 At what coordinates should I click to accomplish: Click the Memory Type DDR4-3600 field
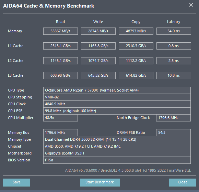(x=117, y=139)
